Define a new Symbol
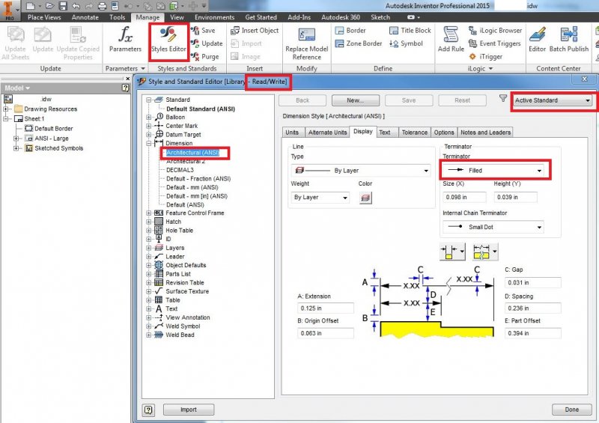This screenshot has width=599, height=423. [406, 43]
